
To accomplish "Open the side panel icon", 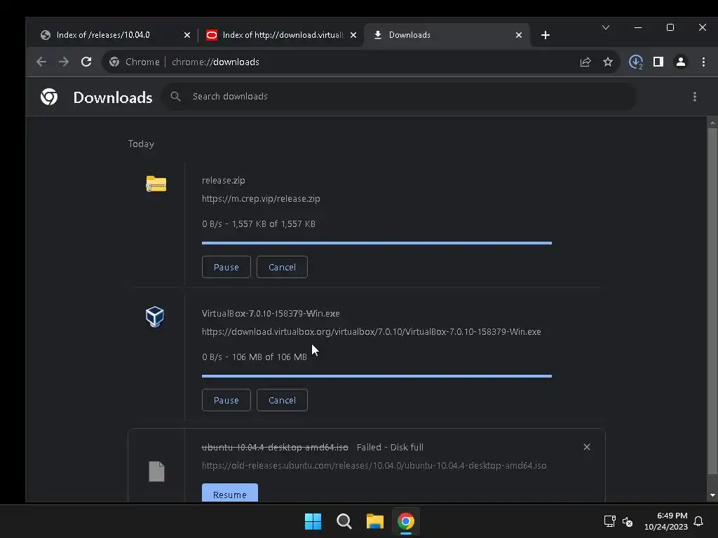I will tap(658, 62).
